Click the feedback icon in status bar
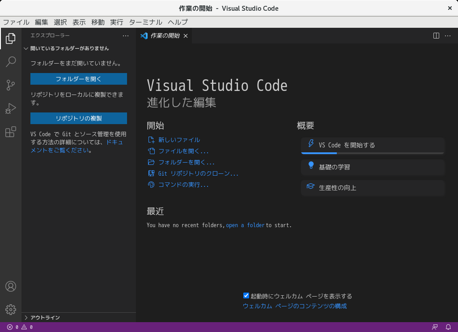This screenshot has height=332, width=458. coord(435,327)
